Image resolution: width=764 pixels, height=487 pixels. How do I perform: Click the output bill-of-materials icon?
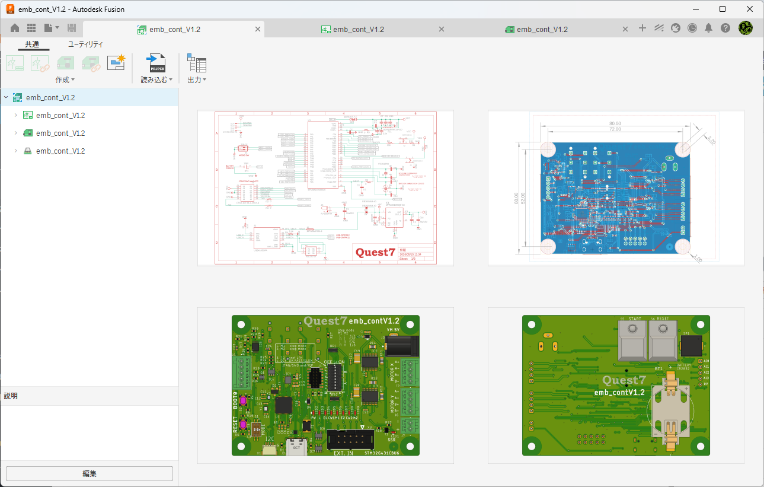[197, 63]
